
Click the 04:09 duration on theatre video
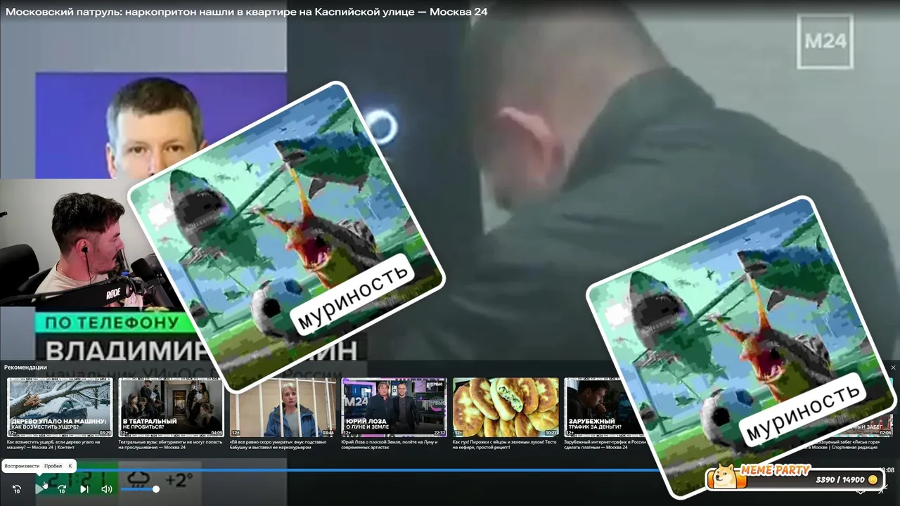point(217,433)
